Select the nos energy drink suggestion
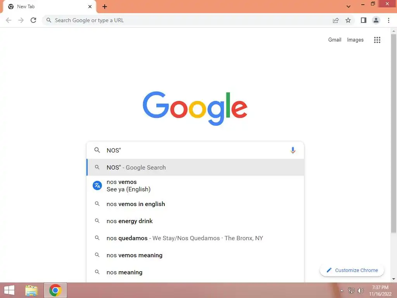Screen dimensions: 397x298 coord(195,221)
